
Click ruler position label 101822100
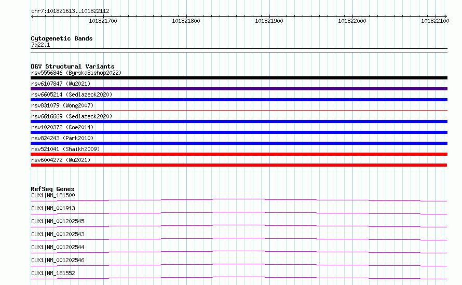[435, 21]
